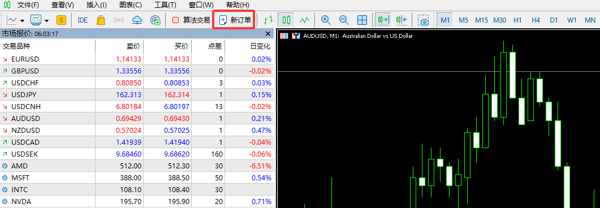
Task: Select the MN timeframe
Action: pos(590,20)
